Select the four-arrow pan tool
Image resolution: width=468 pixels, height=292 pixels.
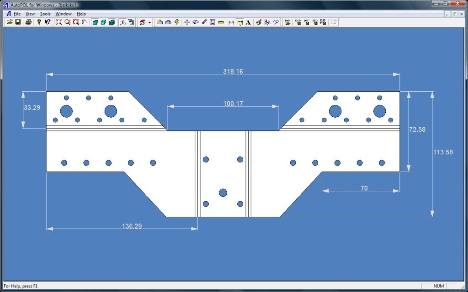tap(187, 22)
